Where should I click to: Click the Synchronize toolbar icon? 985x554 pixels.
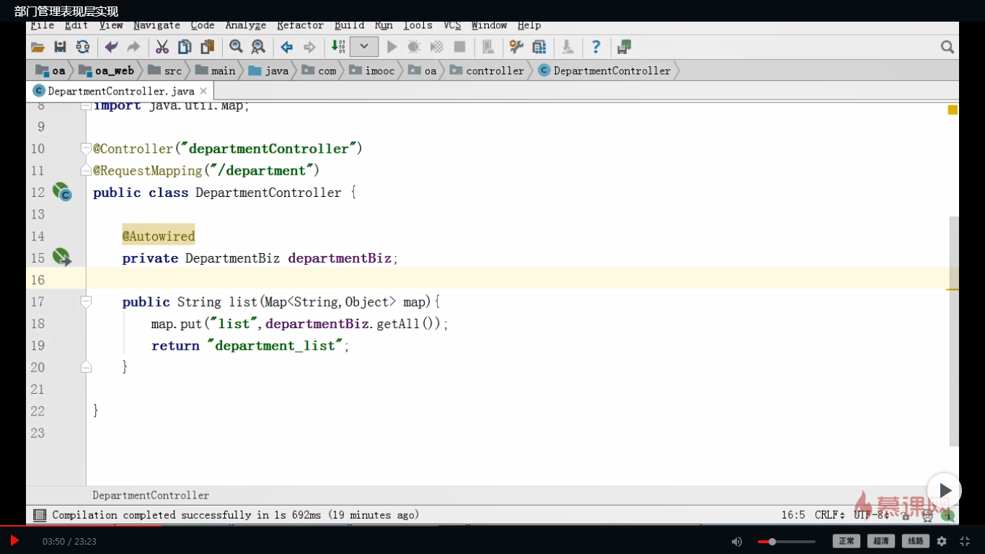(83, 47)
